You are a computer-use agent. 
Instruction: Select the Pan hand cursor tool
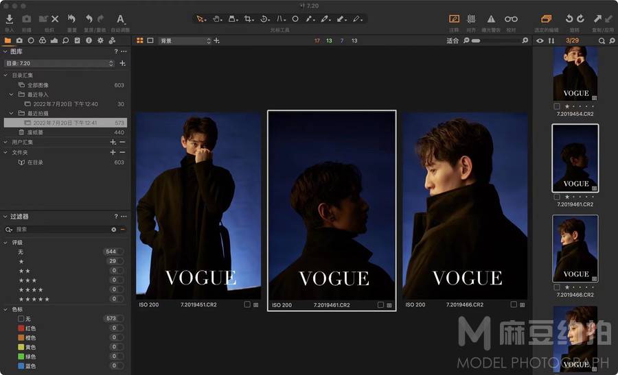[x=217, y=19]
